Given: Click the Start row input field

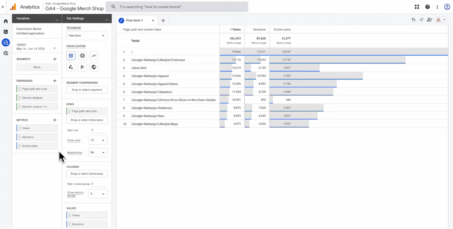Looking at the screenshot, I should (98, 130).
